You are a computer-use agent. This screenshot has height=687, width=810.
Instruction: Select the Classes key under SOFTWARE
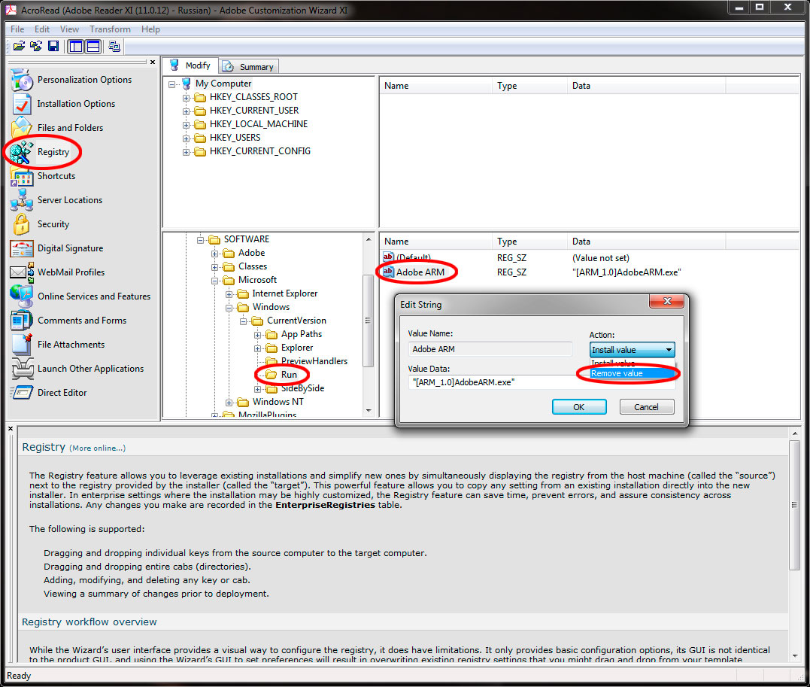[253, 266]
